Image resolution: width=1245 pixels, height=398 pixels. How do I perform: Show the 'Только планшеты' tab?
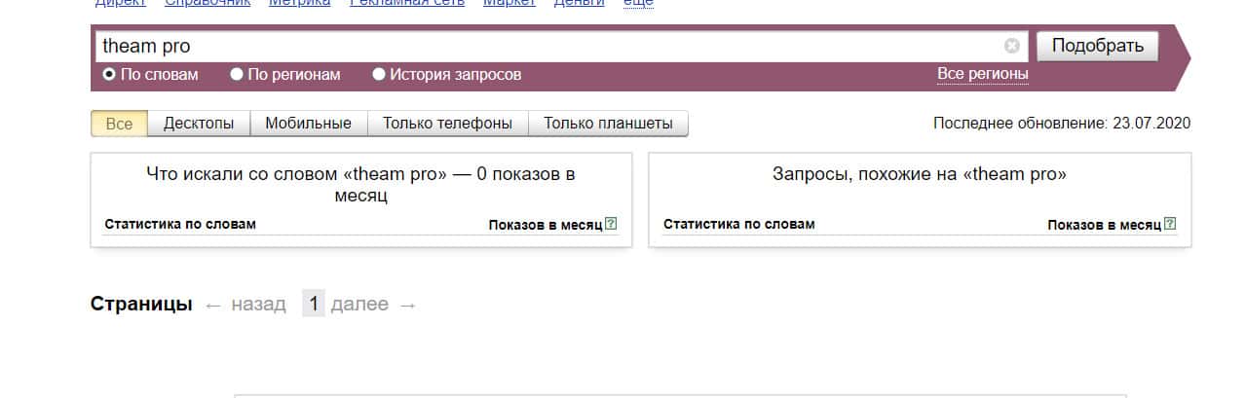pos(608,124)
